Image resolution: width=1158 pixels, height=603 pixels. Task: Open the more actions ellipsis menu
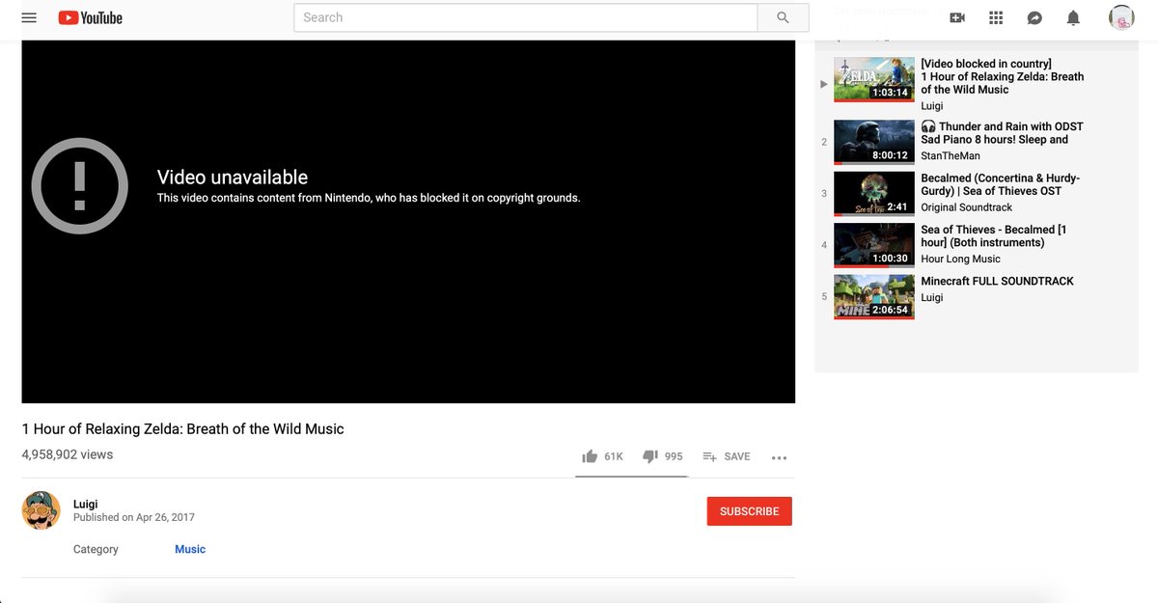(780, 457)
